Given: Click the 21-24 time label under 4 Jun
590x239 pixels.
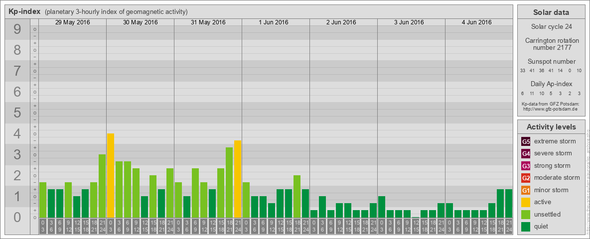Looking at the screenshot, I should pos(508,227).
